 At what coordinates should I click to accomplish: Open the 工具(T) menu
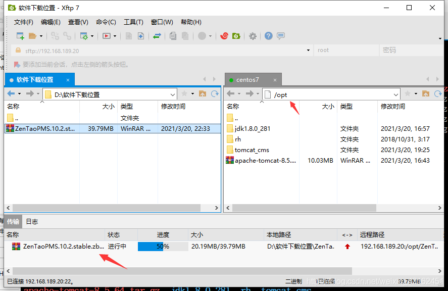coord(133,22)
